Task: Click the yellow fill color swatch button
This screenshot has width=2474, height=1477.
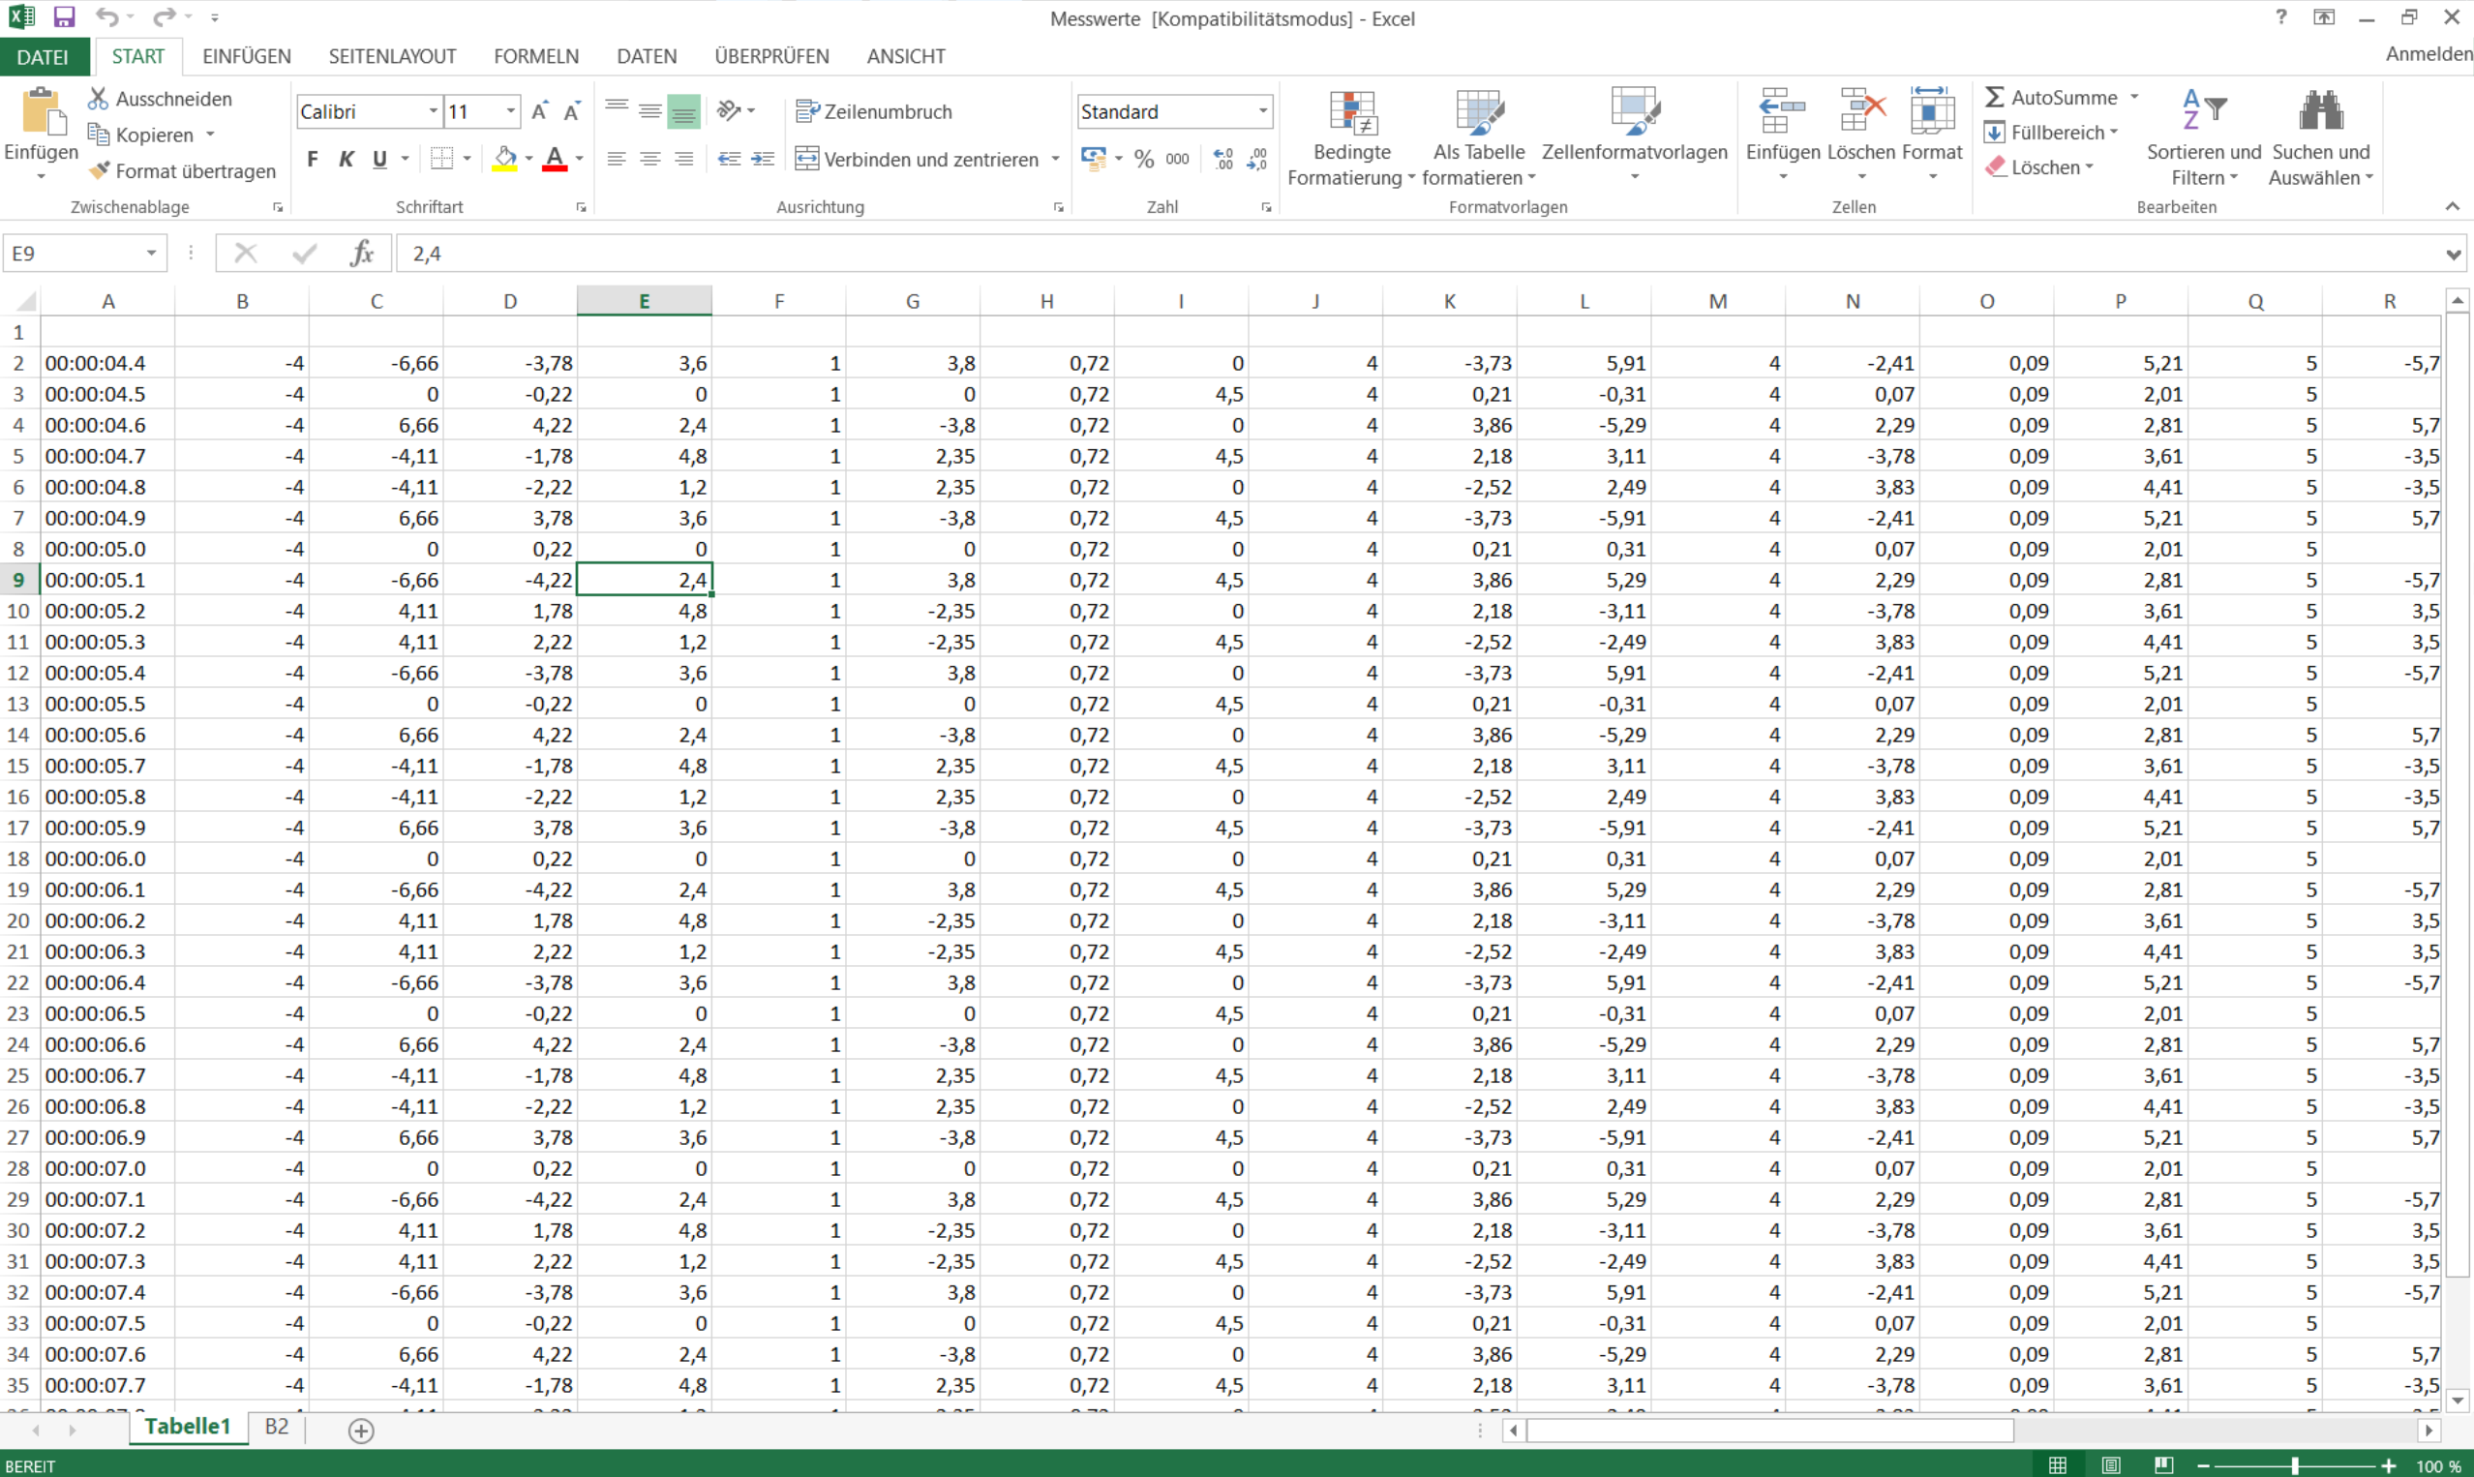Action: click(504, 160)
